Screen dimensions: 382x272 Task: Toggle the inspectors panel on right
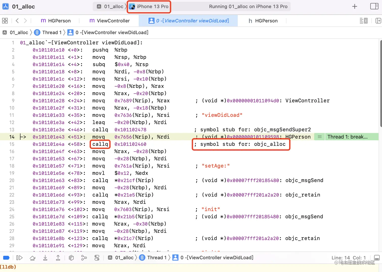[x=374, y=6]
